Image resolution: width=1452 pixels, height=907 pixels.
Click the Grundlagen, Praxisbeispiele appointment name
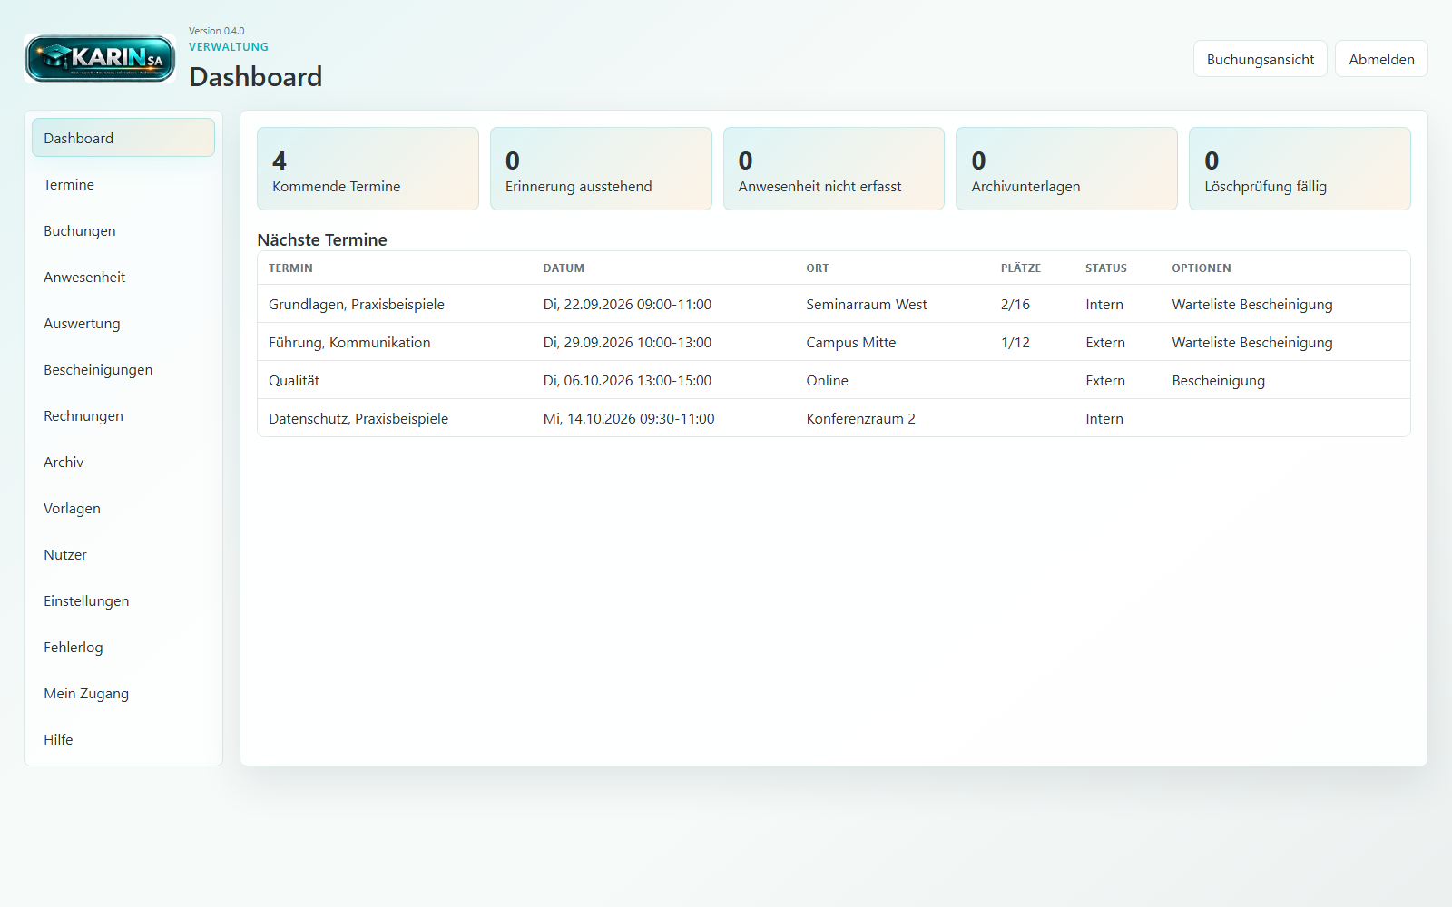coord(357,305)
